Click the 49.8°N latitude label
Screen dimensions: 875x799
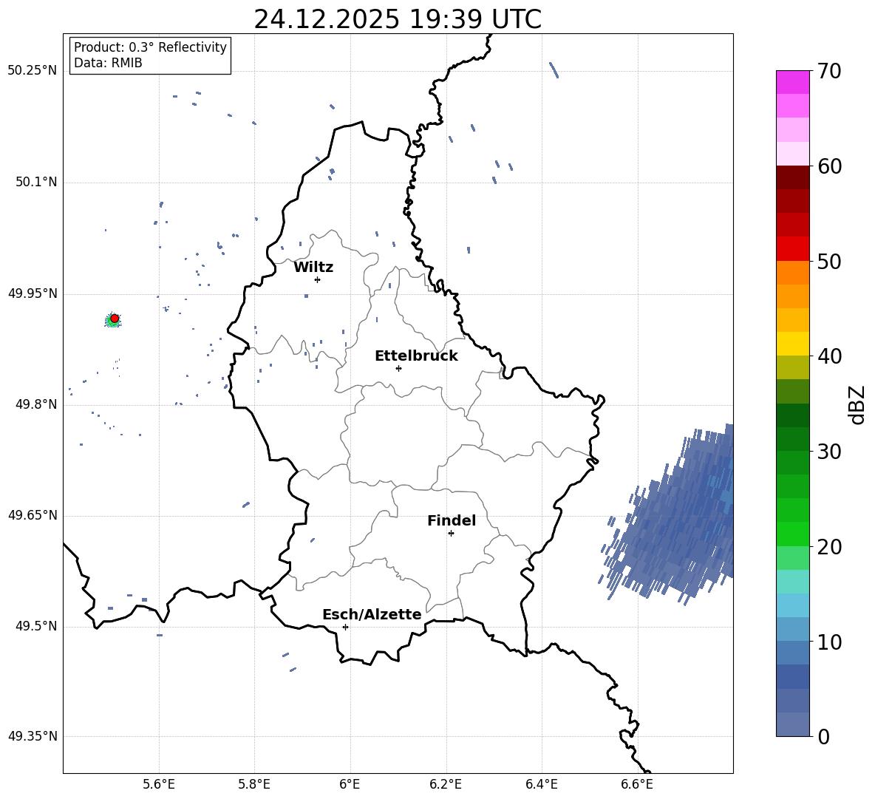(36, 404)
